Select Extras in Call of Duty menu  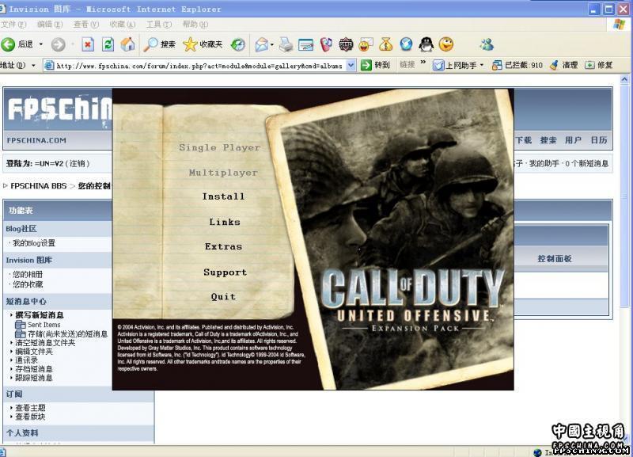pos(223,246)
